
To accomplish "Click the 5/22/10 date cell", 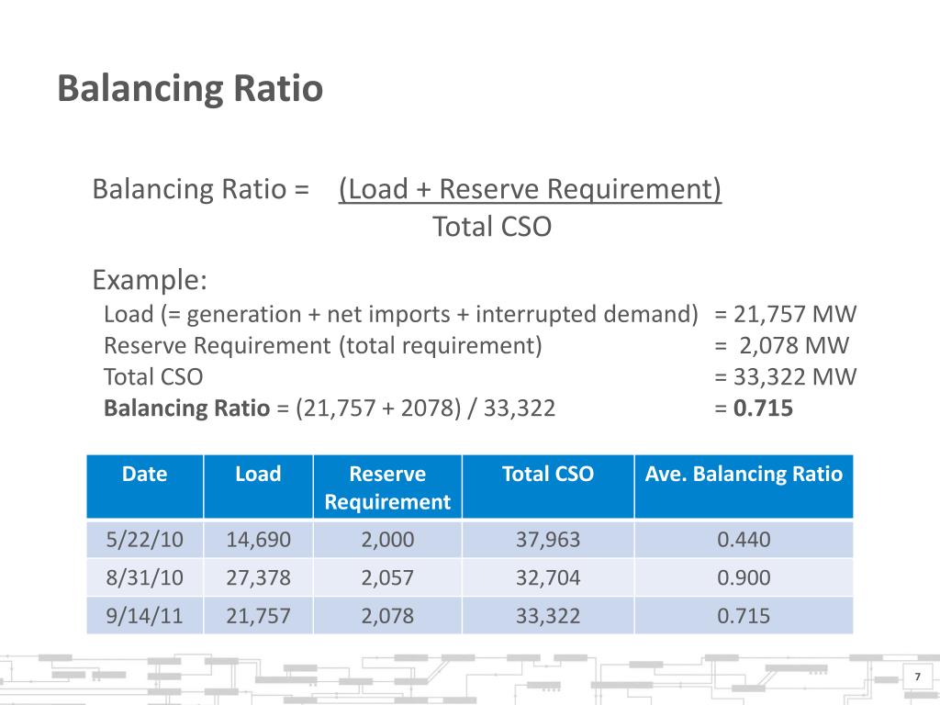I will [x=145, y=540].
